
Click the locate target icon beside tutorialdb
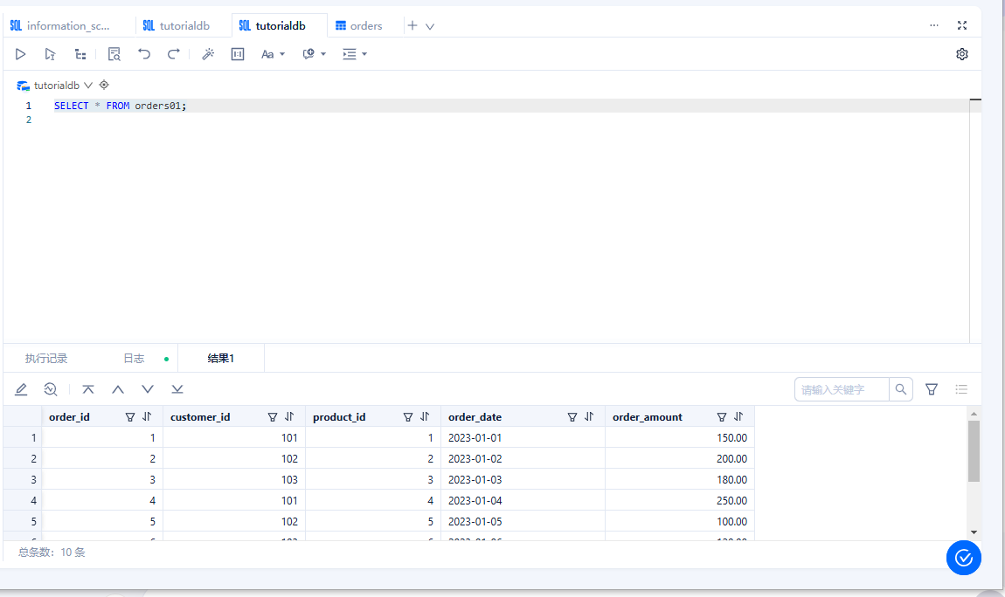click(105, 86)
